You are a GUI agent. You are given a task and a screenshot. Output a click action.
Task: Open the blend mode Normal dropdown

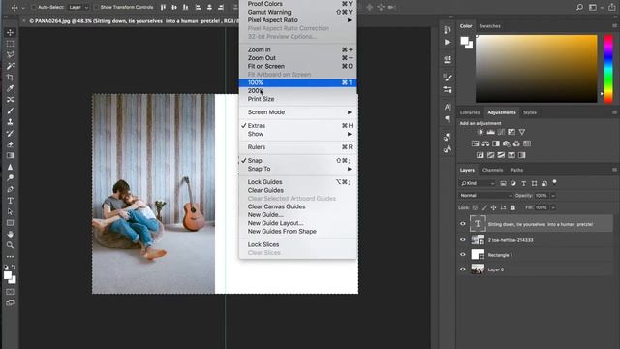(x=485, y=196)
